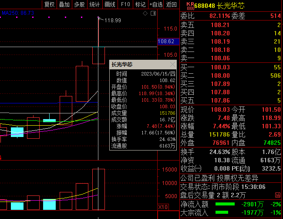The height and width of the screenshot is (219, 283).
Task: Click 量比 value 2.69
Action: pos(275,134)
